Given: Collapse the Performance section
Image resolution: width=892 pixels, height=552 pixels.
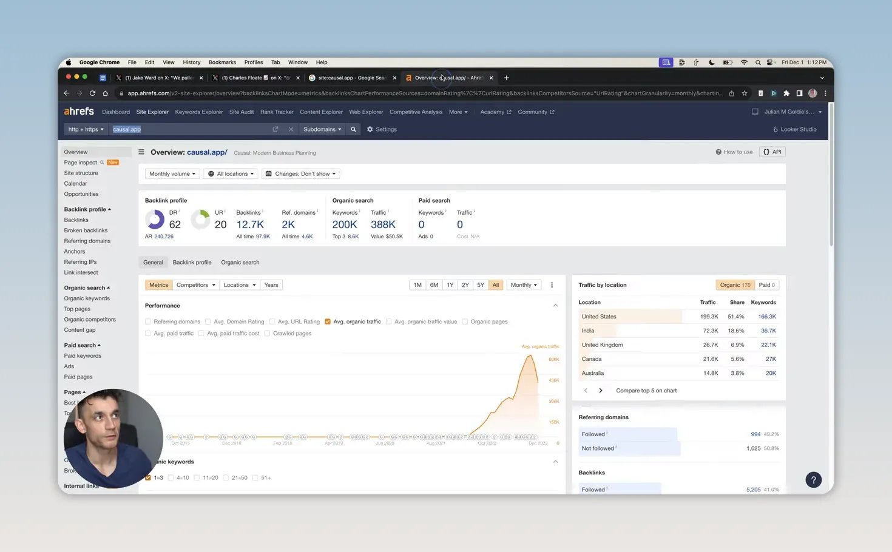Looking at the screenshot, I should coord(555,306).
